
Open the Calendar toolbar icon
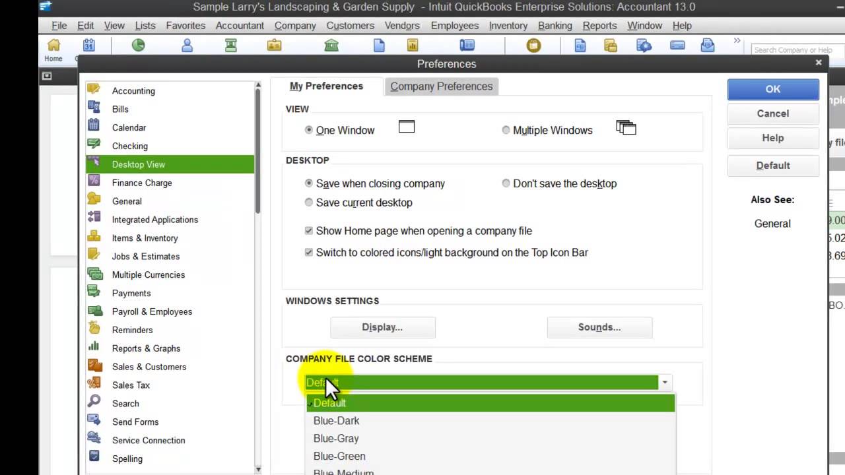(89, 45)
